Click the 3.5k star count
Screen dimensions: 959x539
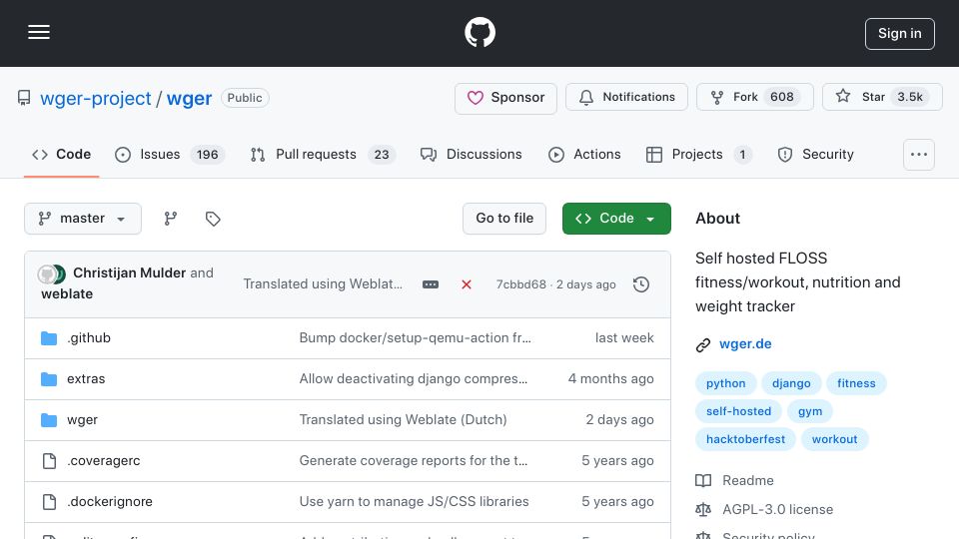click(909, 97)
